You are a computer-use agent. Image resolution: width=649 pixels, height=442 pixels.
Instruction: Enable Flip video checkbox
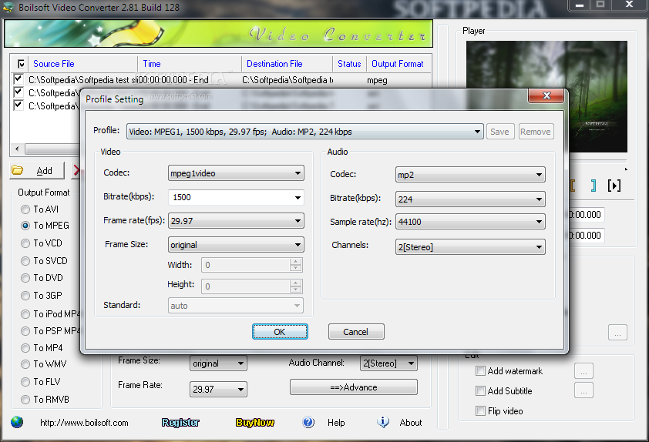480,410
